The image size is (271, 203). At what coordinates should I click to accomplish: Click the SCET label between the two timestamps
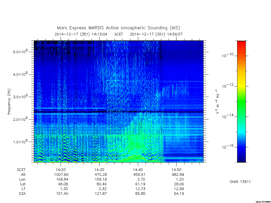tap(119, 34)
